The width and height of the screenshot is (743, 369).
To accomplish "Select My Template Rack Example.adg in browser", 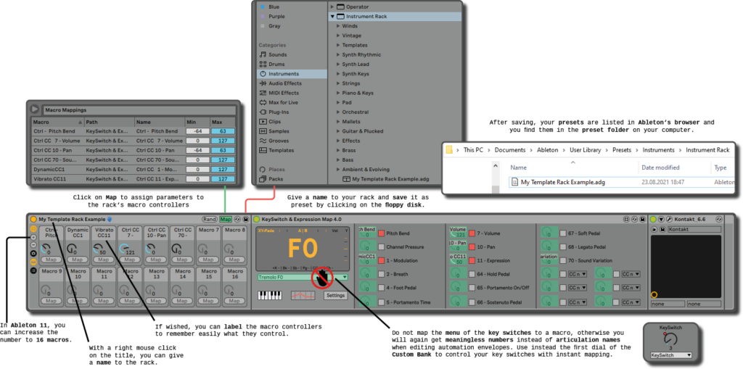I will pos(390,179).
